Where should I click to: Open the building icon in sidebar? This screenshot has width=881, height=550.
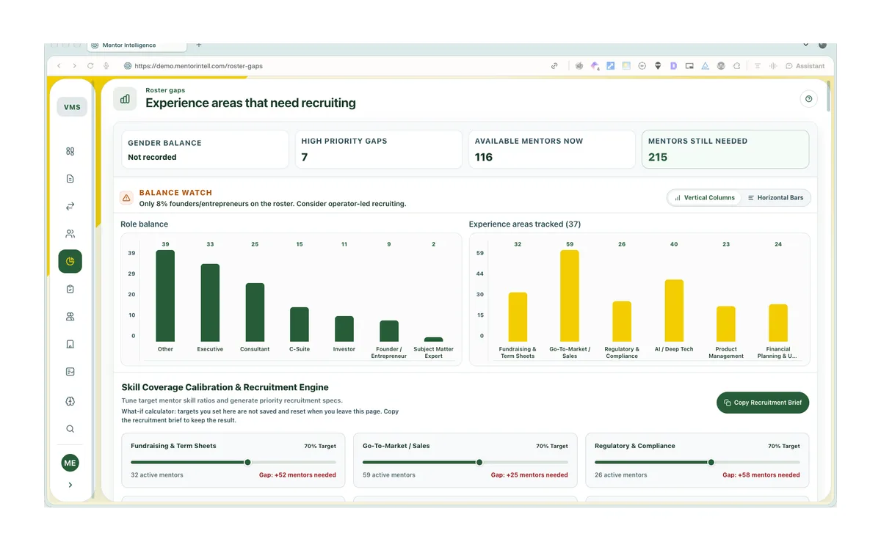tap(70, 344)
